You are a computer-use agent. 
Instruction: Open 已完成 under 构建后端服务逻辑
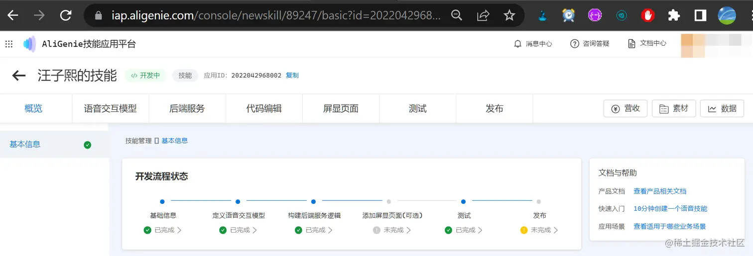[314, 230]
